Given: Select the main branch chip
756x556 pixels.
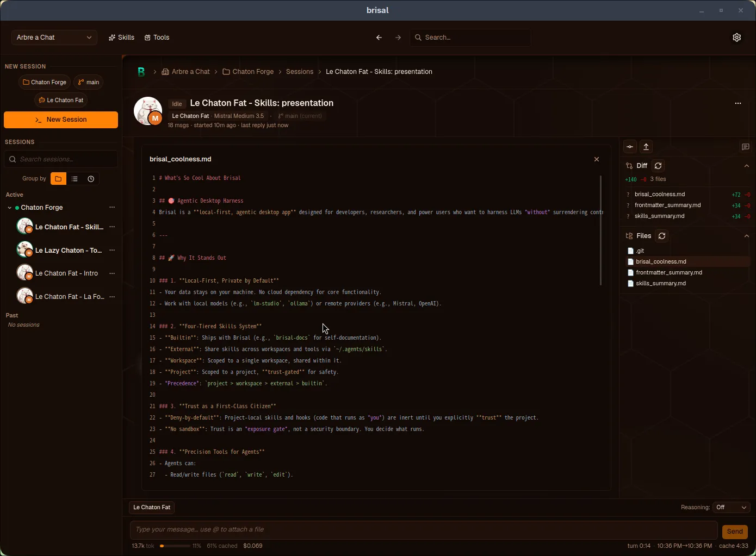Looking at the screenshot, I should pyautogui.click(x=89, y=82).
